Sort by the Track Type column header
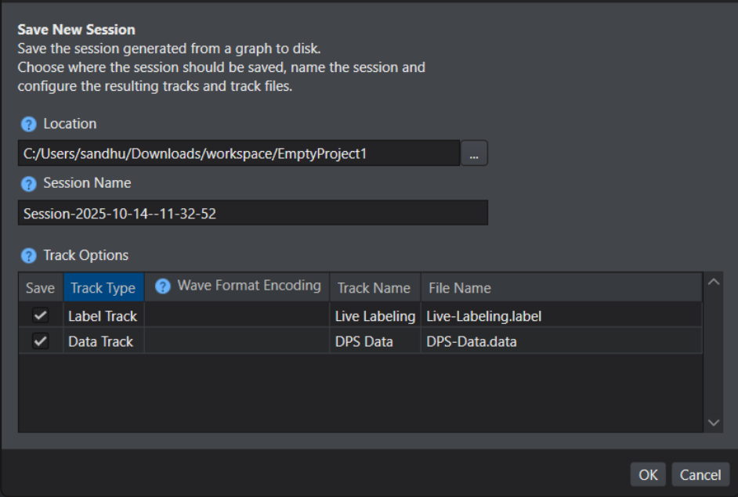 click(x=103, y=288)
